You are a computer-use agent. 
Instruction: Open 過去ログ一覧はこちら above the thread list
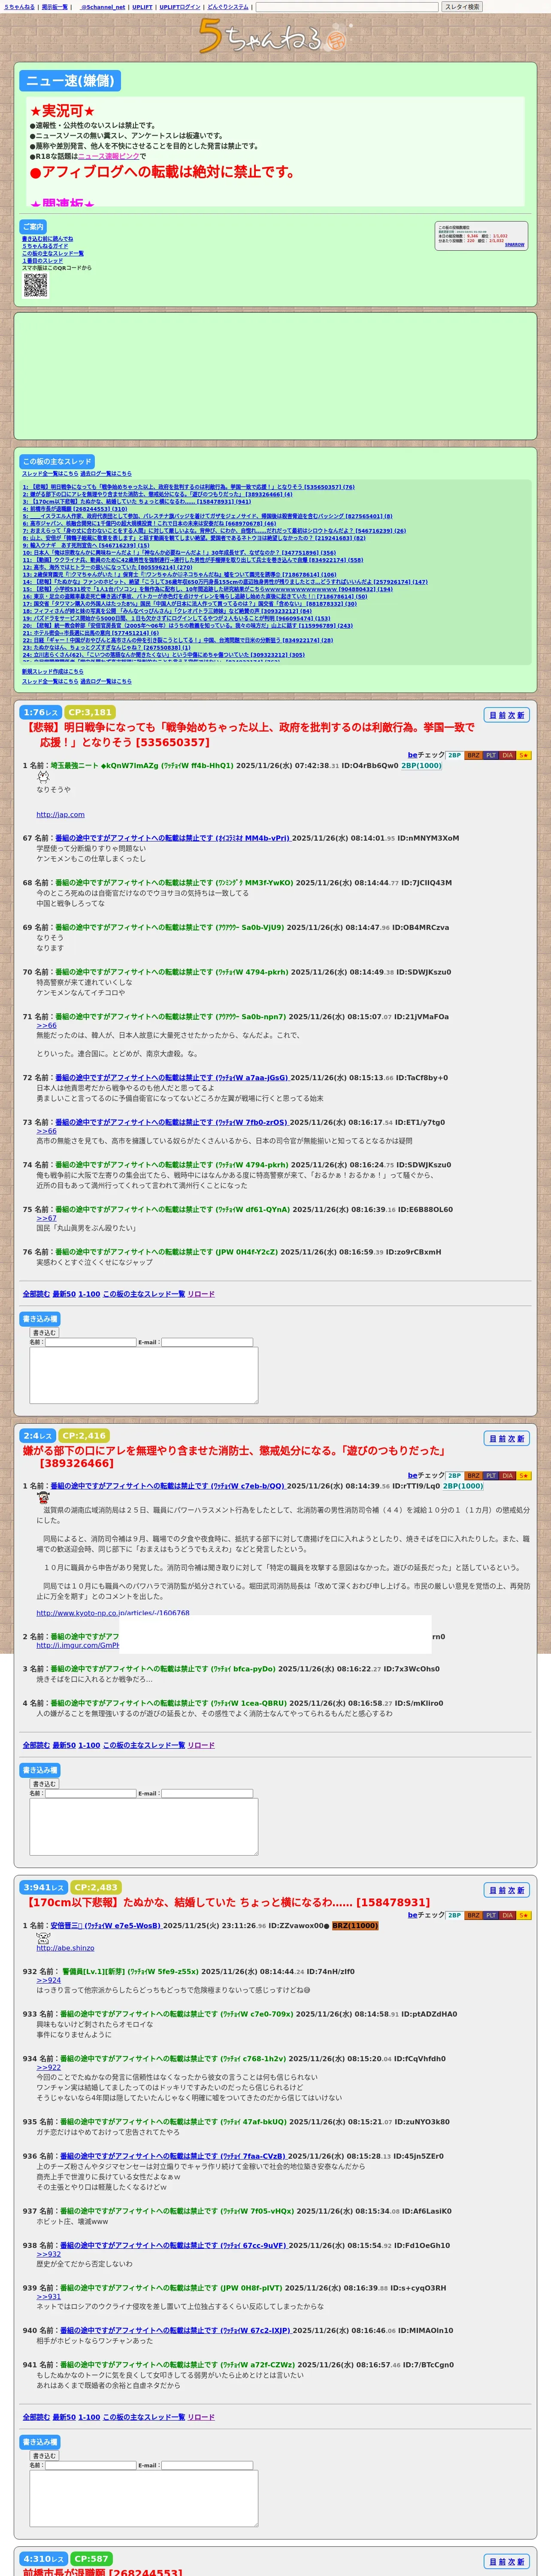click(105, 473)
